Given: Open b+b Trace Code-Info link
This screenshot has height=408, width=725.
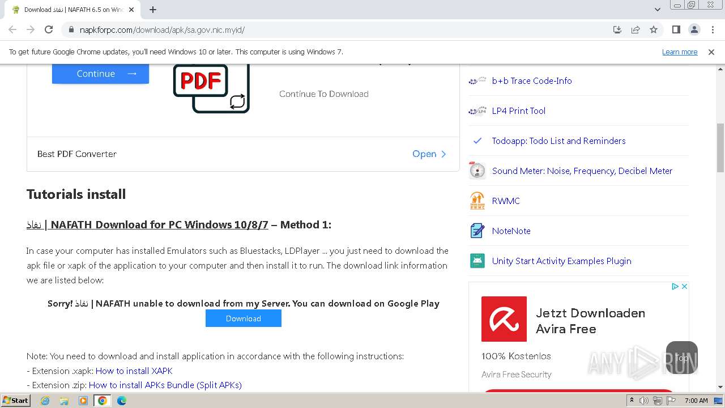Looking at the screenshot, I should point(532,80).
